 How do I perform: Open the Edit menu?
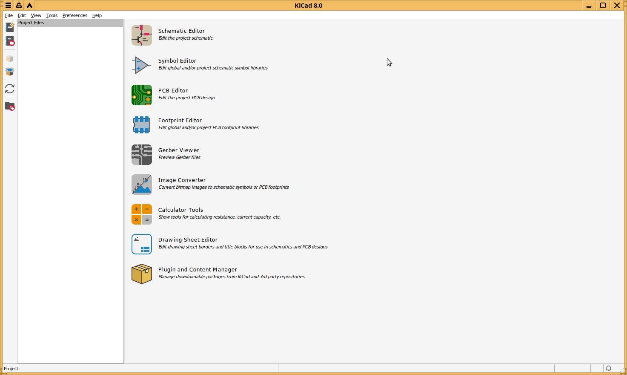point(22,15)
